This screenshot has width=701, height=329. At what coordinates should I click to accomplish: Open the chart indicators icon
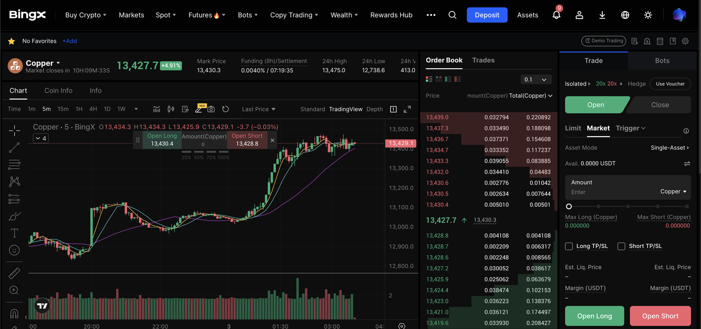(157, 109)
